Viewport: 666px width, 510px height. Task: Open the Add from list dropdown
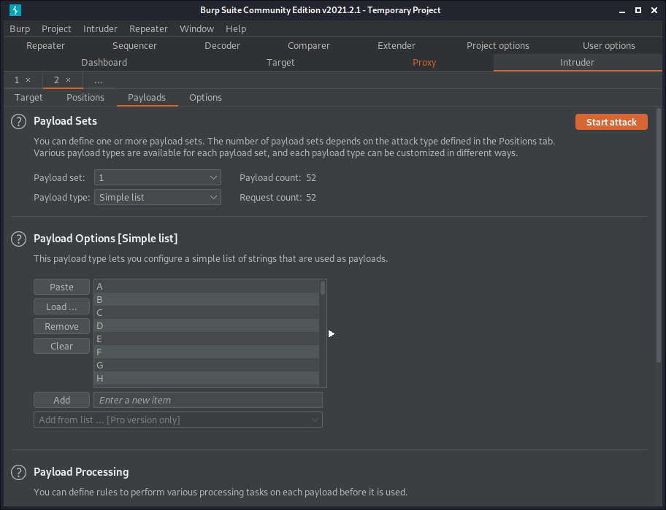pos(178,420)
